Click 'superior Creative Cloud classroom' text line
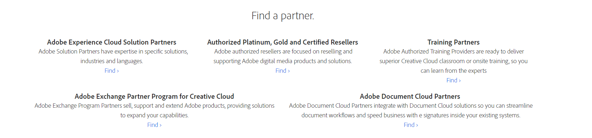592x138 pixels. click(x=454, y=61)
